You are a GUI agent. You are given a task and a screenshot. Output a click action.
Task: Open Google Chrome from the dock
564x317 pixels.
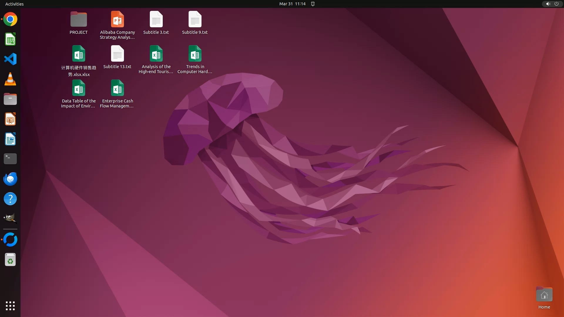(10, 19)
